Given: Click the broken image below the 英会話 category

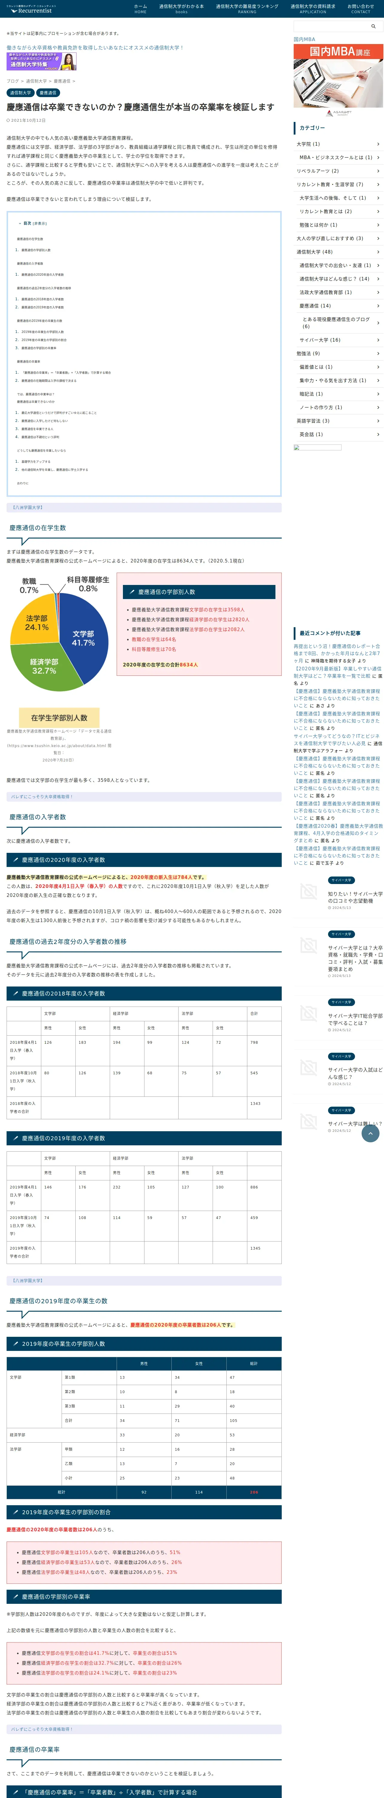Looking at the screenshot, I should click(318, 447).
